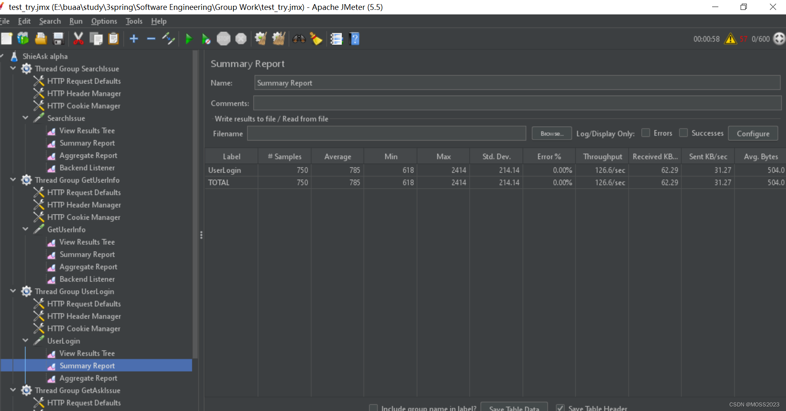786x411 pixels.
Task: Collapse Thread Group GetUserInfo expander
Action: coord(13,180)
